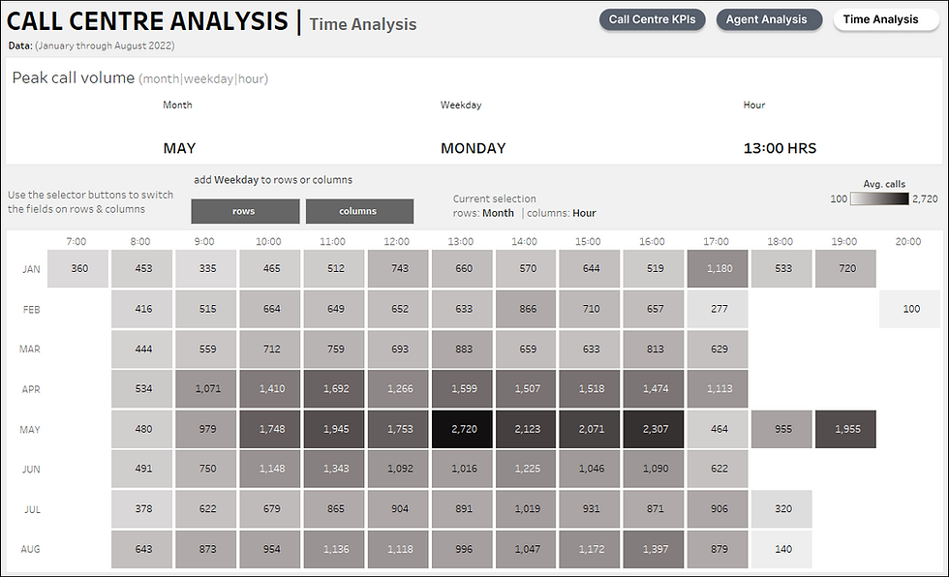Select the darkest January cell showing 1,180

pos(717,268)
